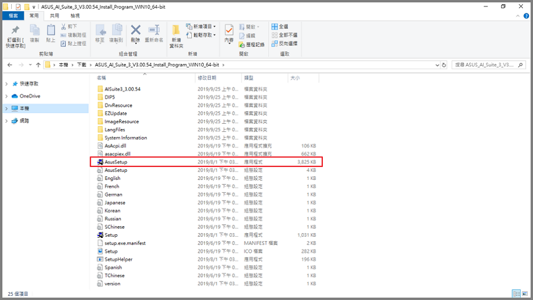Viewport: 533px width, 300px height.
Task: Select Quick access in the navigation pane
Action: (29, 83)
